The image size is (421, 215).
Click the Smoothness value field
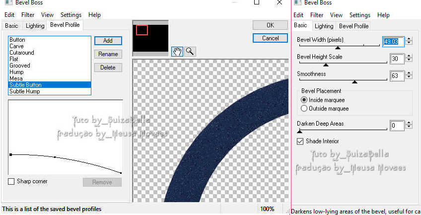pos(397,75)
